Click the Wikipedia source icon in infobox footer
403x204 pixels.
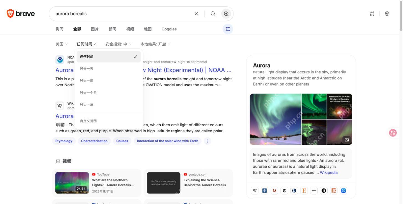tap(255, 190)
